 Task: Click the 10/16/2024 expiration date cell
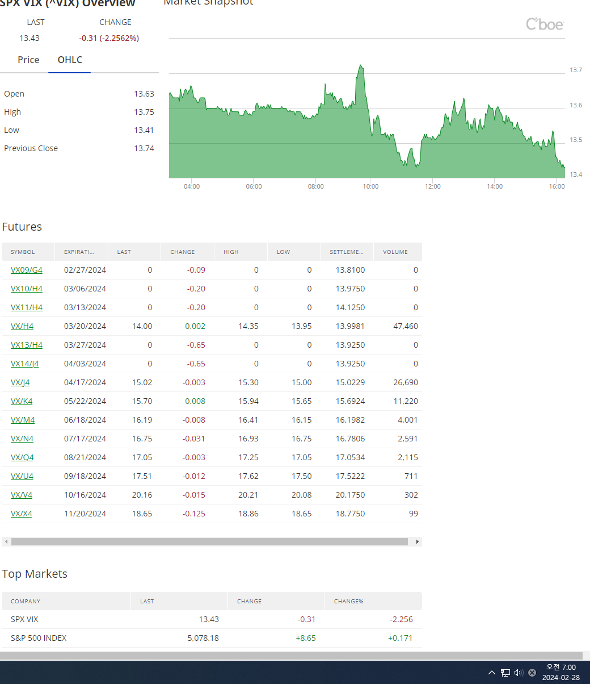point(85,495)
